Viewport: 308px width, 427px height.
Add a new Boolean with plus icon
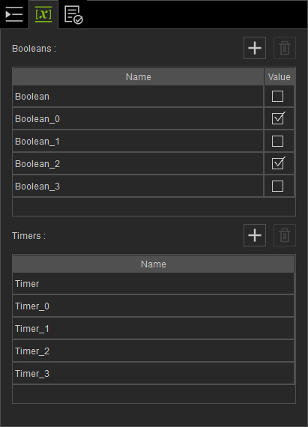[x=255, y=48]
